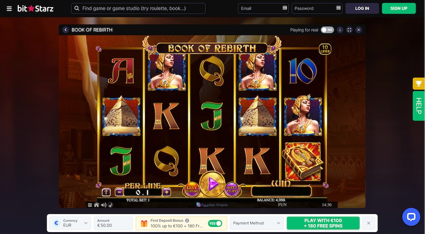Increase per line bet with plus
Image resolution: width=425 pixels, height=234 pixels.
tap(166, 192)
